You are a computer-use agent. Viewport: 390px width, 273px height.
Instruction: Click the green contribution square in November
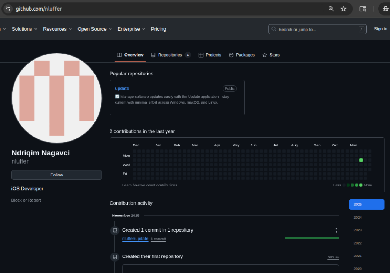point(361,160)
